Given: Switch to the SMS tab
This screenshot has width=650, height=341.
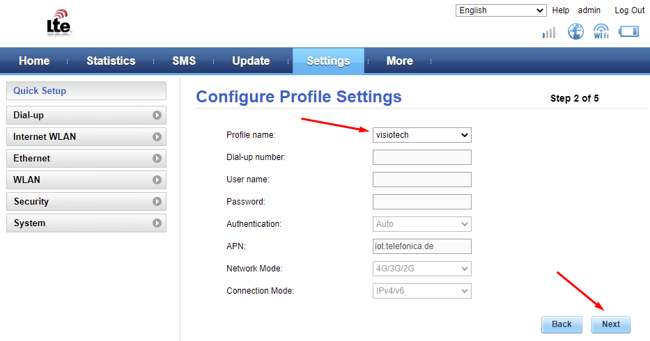Looking at the screenshot, I should (x=184, y=61).
